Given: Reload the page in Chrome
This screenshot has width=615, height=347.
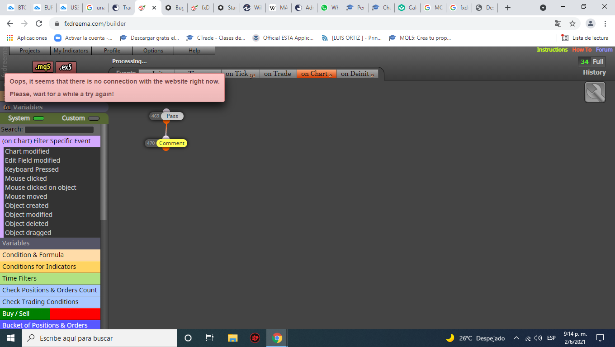Looking at the screenshot, I should (39, 23).
